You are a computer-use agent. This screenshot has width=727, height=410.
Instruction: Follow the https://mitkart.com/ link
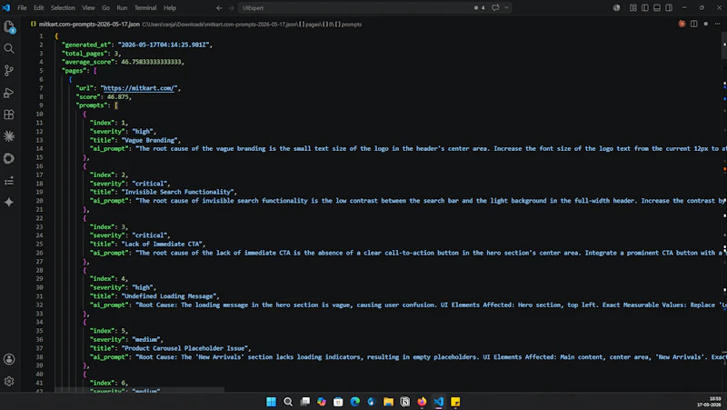point(139,88)
